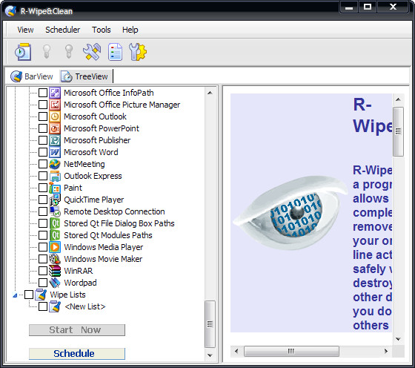This screenshot has width=415, height=368.
Task: Click the Start Now button
Action: coord(77,330)
